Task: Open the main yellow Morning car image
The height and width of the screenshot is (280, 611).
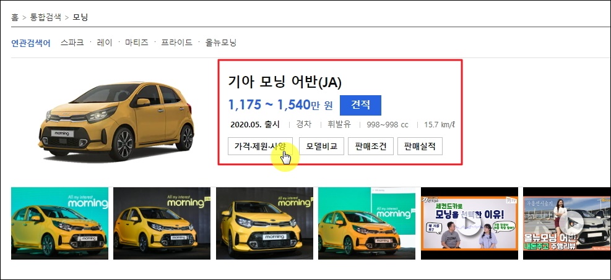Action: (116, 121)
